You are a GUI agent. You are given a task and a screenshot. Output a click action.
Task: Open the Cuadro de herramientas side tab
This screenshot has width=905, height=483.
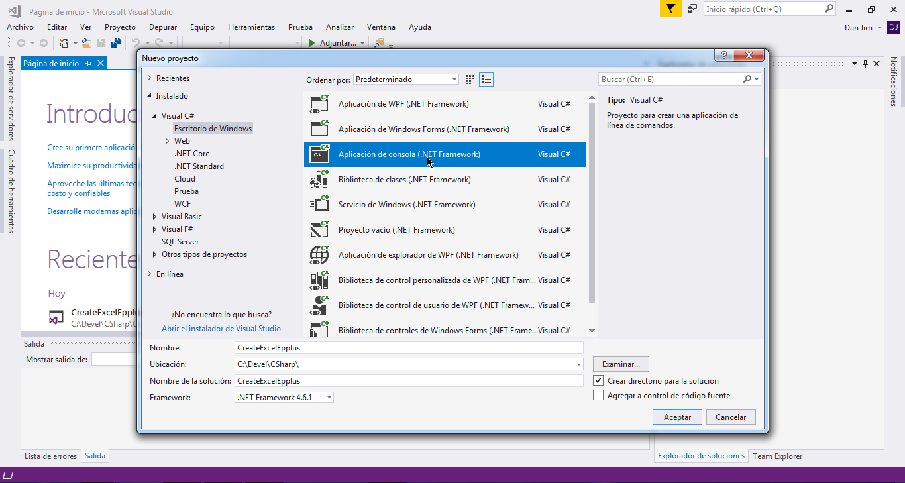[x=10, y=191]
